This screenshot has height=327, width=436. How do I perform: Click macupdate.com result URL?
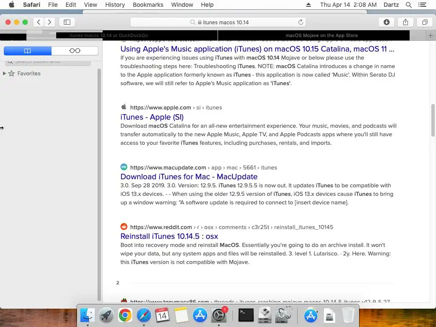(204, 168)
